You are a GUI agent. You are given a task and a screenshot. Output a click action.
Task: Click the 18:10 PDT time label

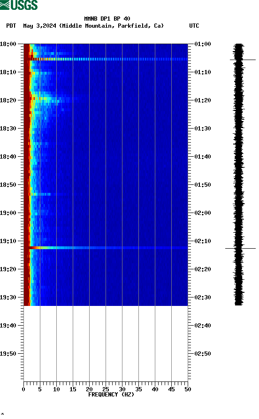point(8,72)
